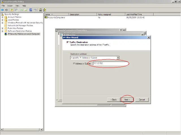181x135 pixels.
Task: Click the Cancel button in wizard
Action: click(x=142, y=100)
